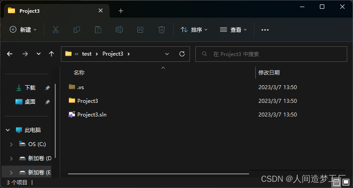Open recent locations chevron dropdown
This screenshot has width=353, height=188.
(x=39, y=54)
